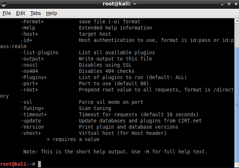
Task: Click the cursor block at the shell prompt
Action: 39,164
